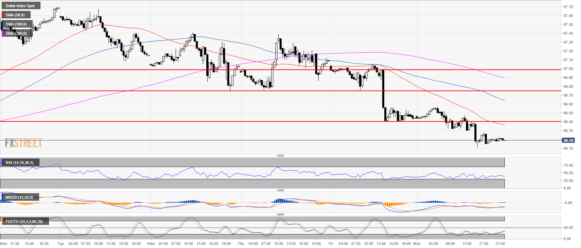The image size is (581, 248).
Task: Click the resize handle above FUSTO pane
Action: click(x=280, y=214)
